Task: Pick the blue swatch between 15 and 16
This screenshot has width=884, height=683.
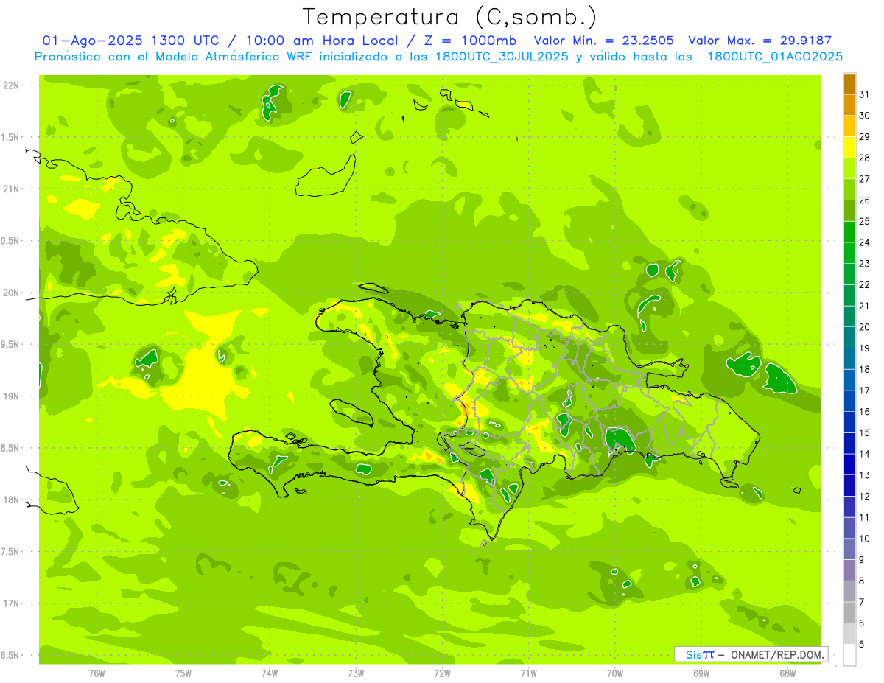Action: click(849, 422)
